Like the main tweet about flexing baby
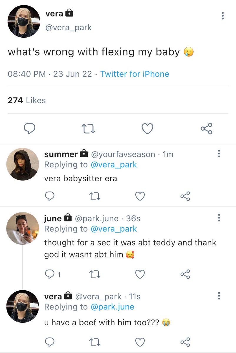This screenshot has width=236, height=353. point(147,129)
